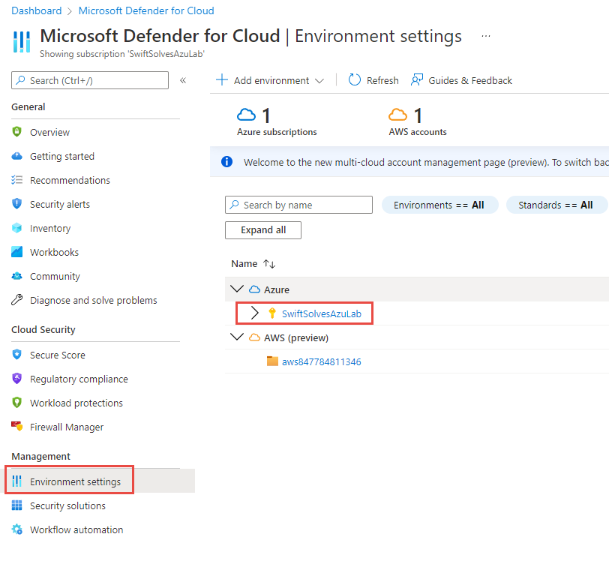
Task: Expand the SwiftSolvesAzuLab subscription row
Action: tap(254, 313)
